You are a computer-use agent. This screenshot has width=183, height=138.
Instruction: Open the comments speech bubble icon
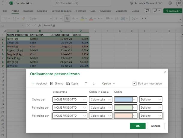[147, 11]
